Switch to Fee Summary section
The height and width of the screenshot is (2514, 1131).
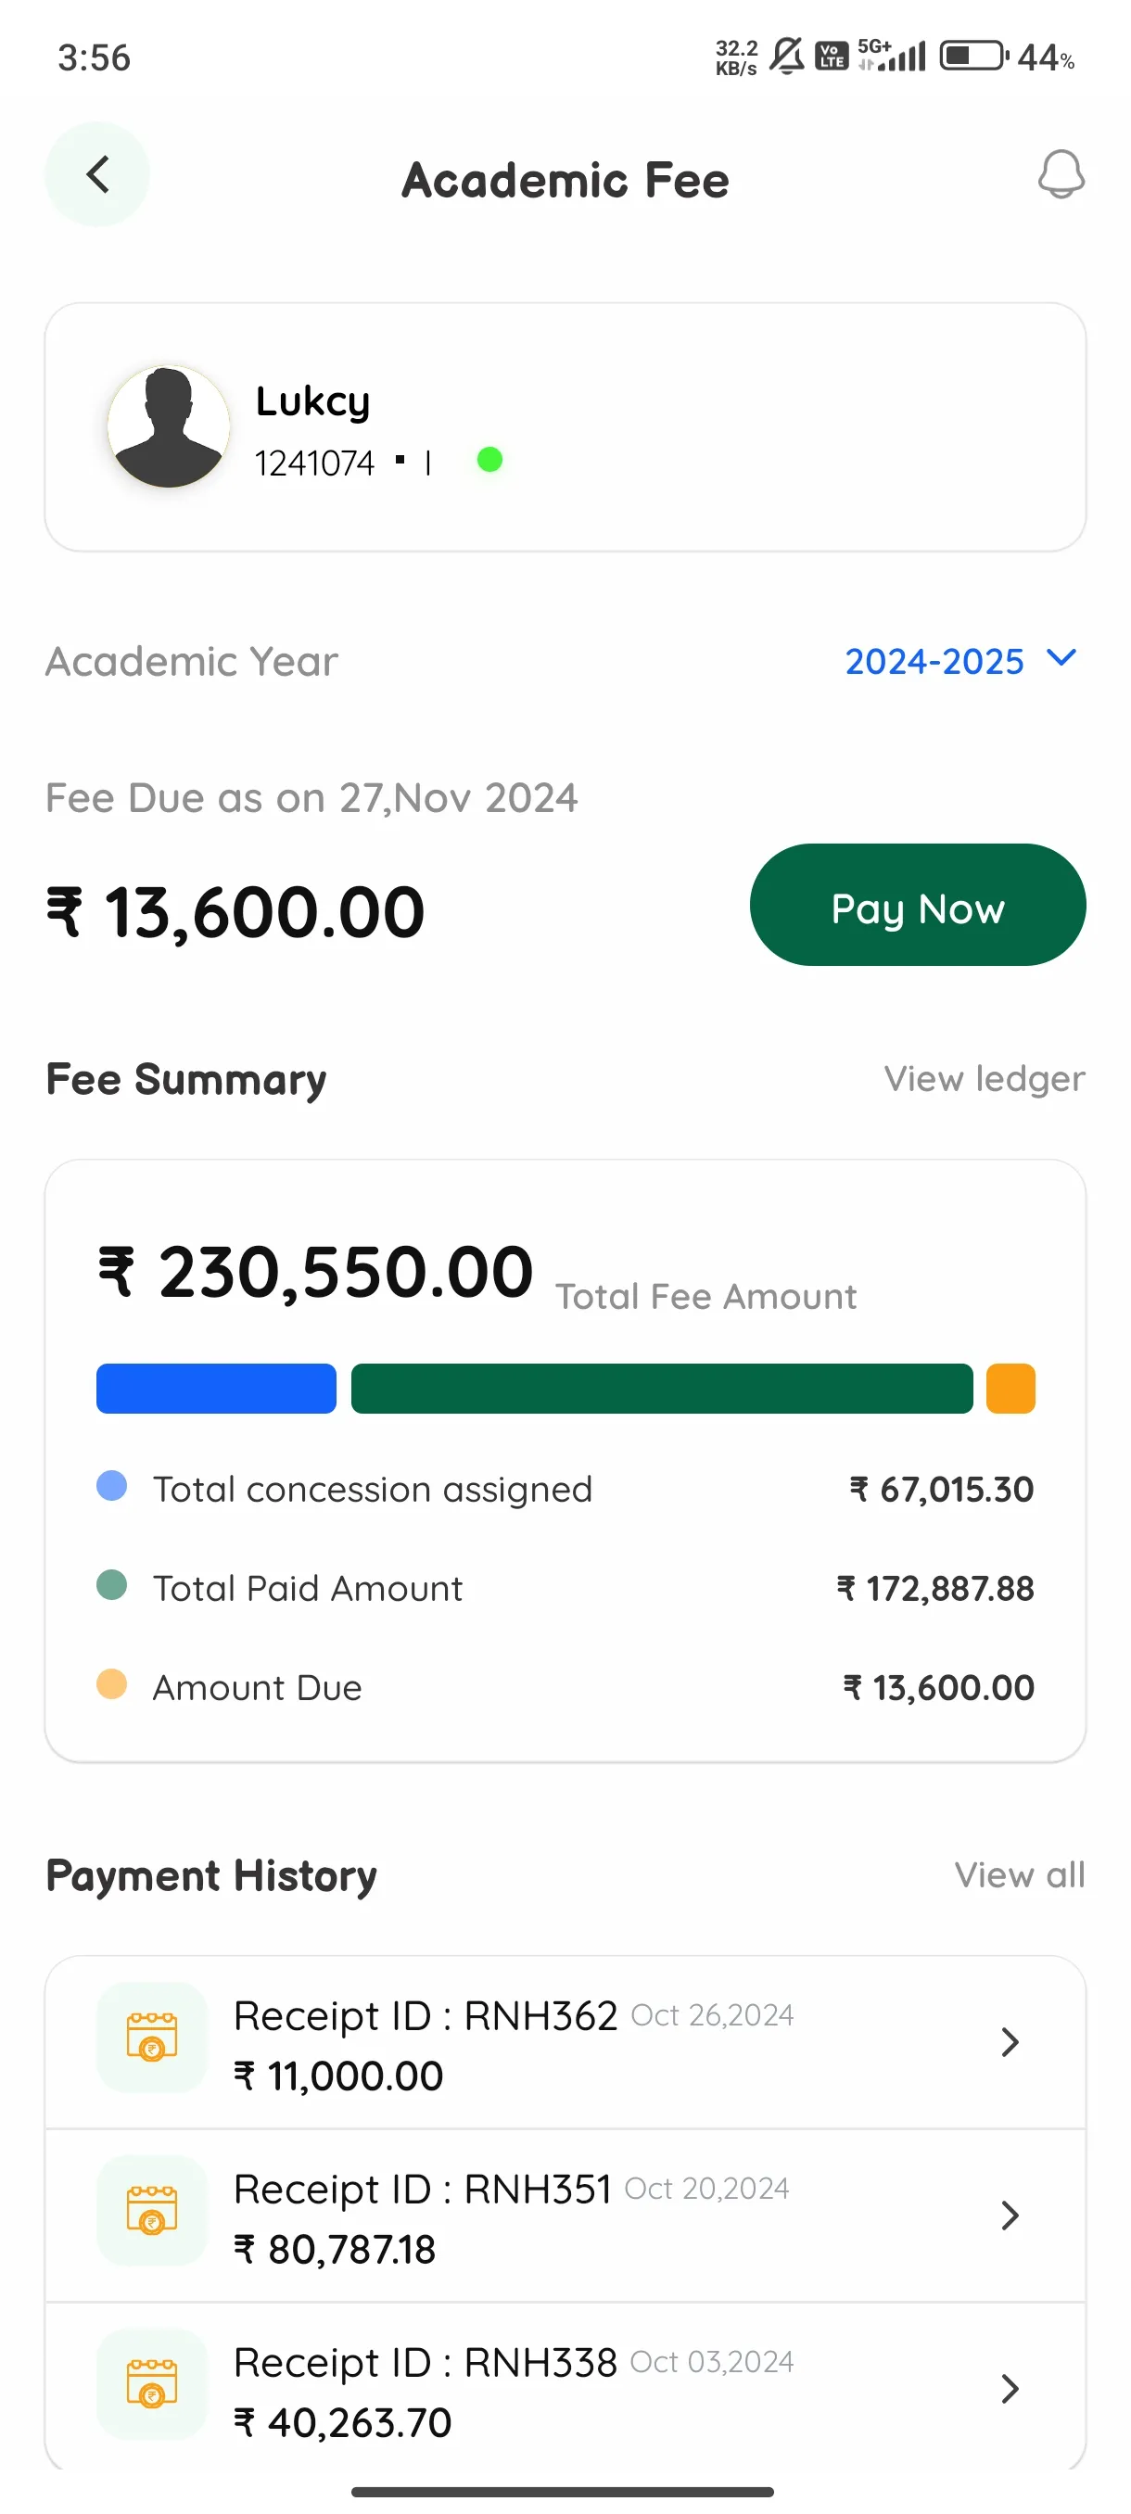click(x=184, y=1078)
